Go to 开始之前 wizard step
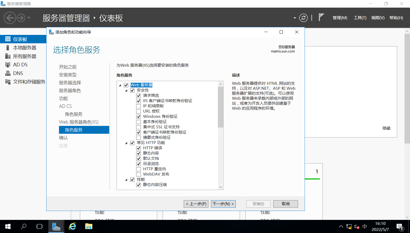The width and height of the screenshot is (410, 233). click(x=68, y=67)
